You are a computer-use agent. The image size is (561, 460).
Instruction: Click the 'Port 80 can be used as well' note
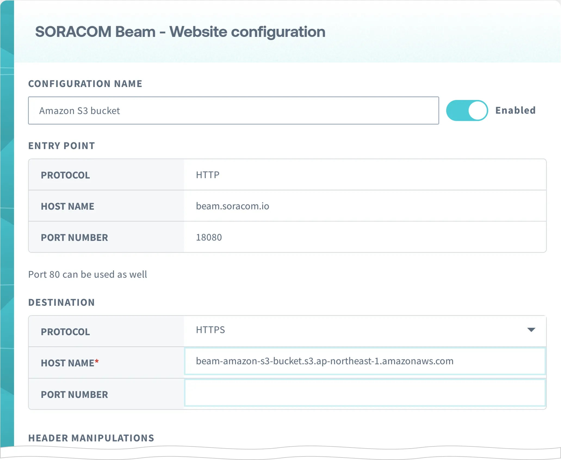point(88,274)
